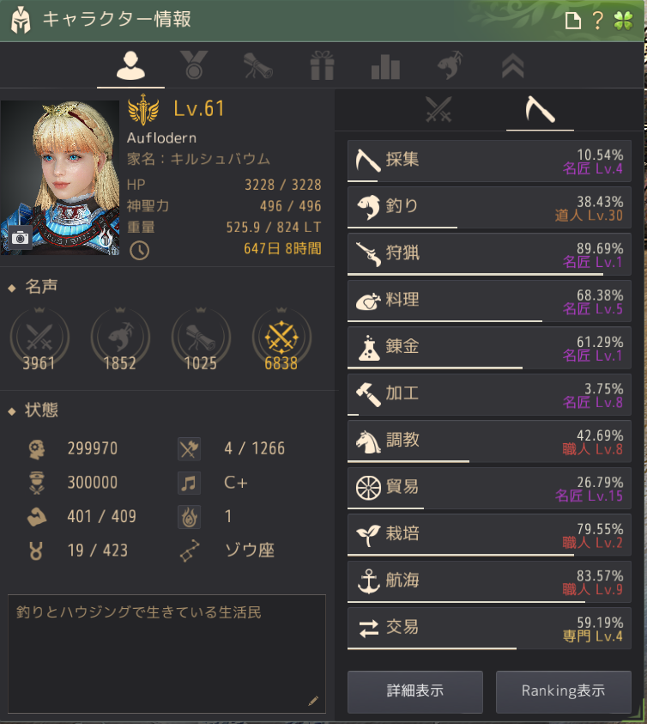Switch to the crossed swords combat tab
This screenshot has width=647, height=724.
[x=438, y=109]
